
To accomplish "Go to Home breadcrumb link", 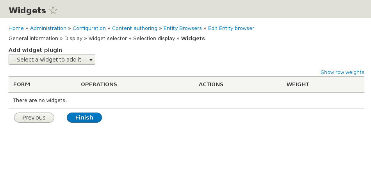I will (16, 28).
